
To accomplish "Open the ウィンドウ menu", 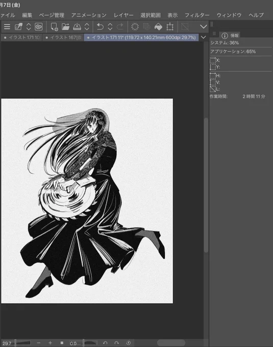I will point(229,15).
